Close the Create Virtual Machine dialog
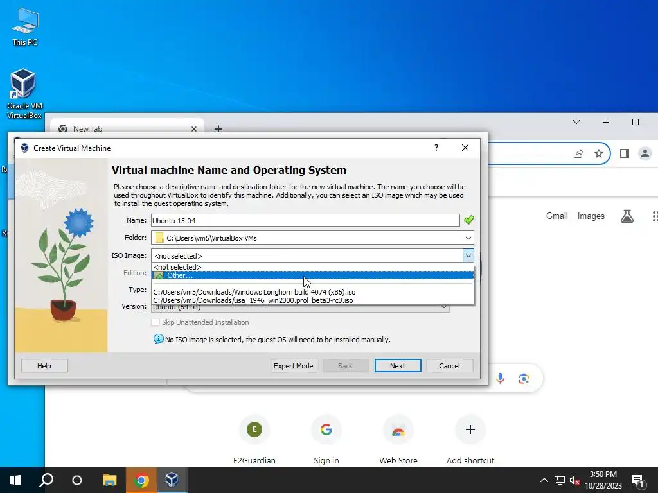Screen dimensions: 658x493 point(465,148)
